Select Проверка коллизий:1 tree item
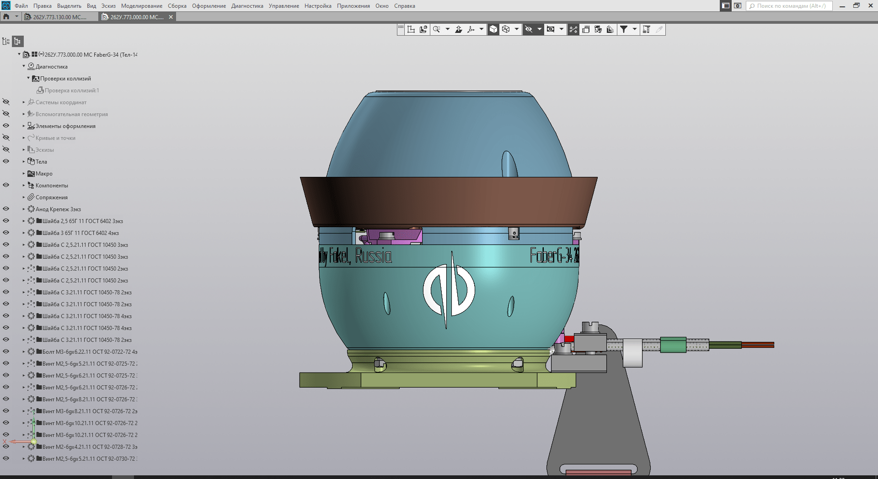The width and height of the screenshot is (878, 479). [72, 90]
